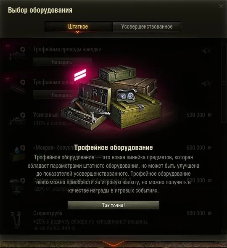227x248 pixels.
Task: Open the Усовершенствованное tab
Action: tap(147, 26)
